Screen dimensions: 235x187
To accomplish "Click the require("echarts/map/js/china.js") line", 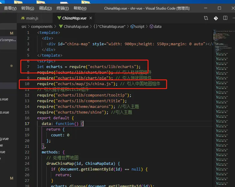I will [98, 84].
